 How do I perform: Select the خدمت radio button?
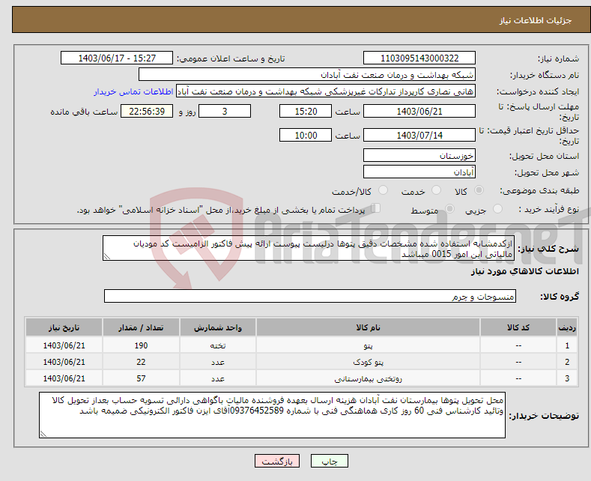436,190
